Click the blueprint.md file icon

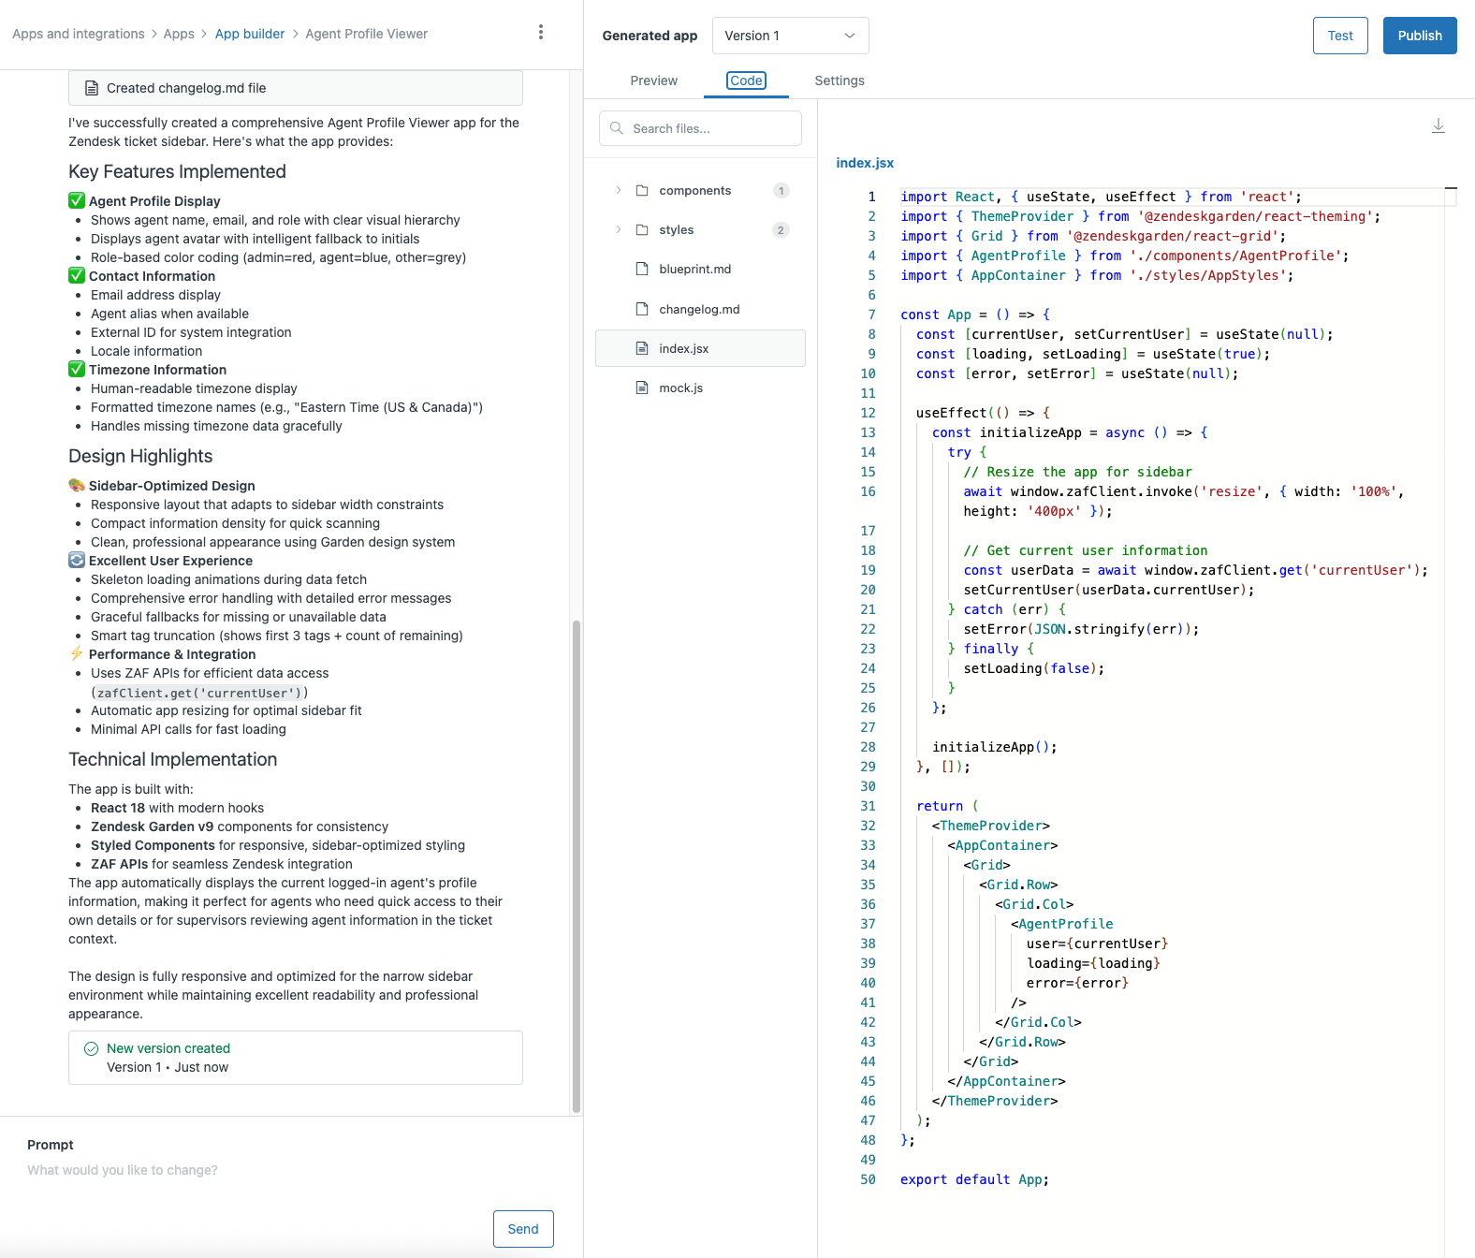pyautogui.click(x=642, y=270)
